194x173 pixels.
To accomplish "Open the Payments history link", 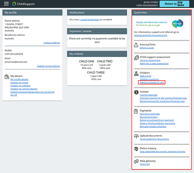I will tap(149, 117).
